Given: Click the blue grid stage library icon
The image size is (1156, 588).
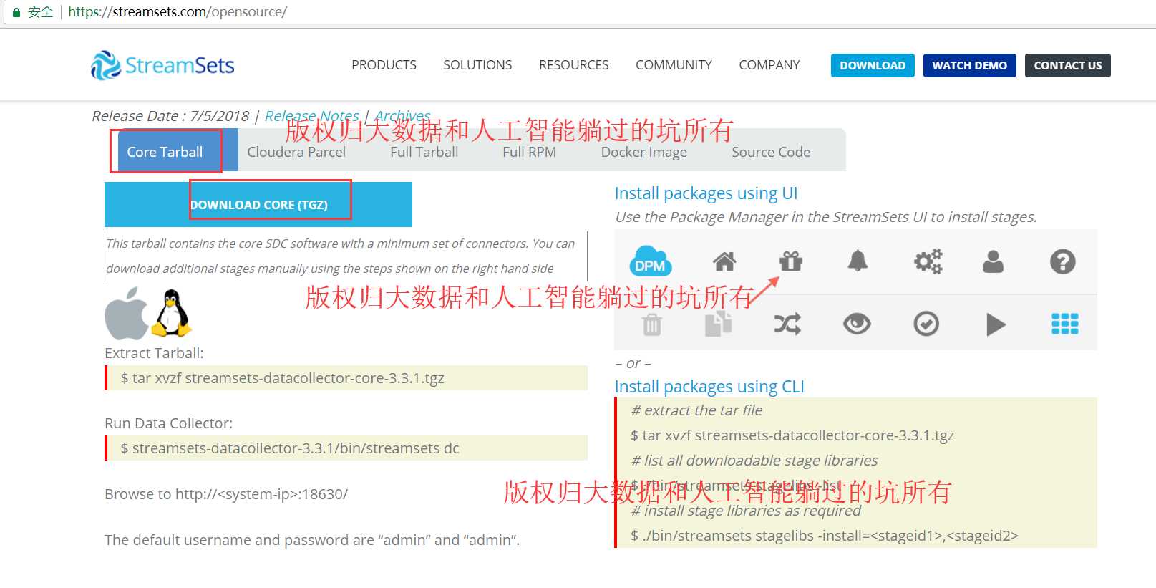Looking at the screenshot, I should (1064, 324).
